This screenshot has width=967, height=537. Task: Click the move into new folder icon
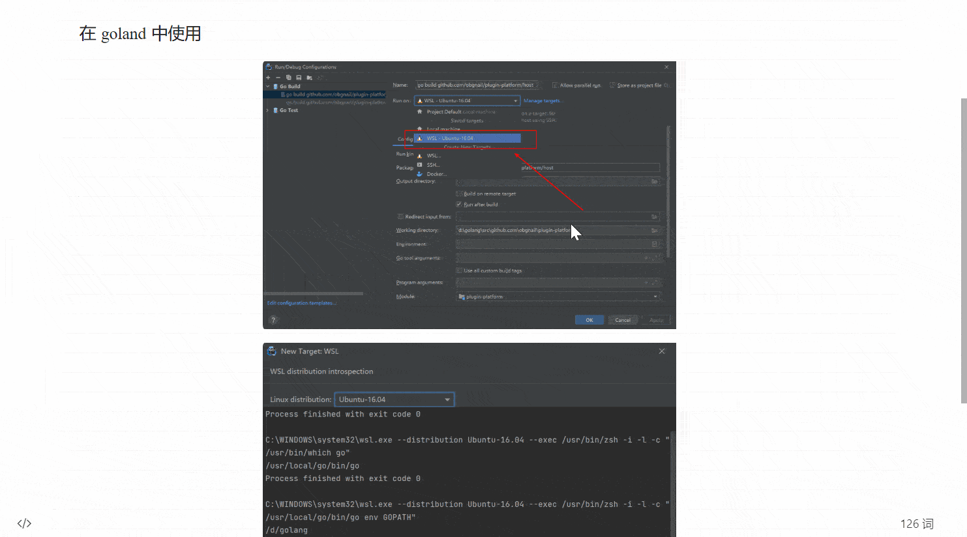(309, 78)
